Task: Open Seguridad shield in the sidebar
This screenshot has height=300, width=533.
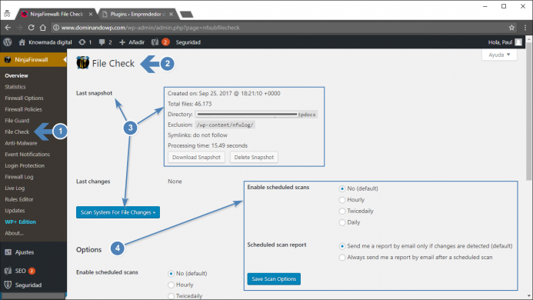Action: tap(28, 285)
